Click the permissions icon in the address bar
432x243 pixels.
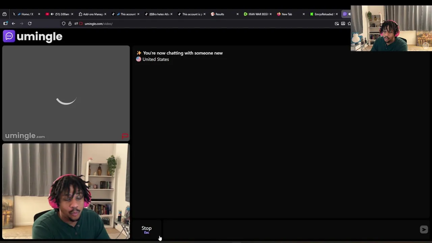pyautogui.click(x=76, y=24)
